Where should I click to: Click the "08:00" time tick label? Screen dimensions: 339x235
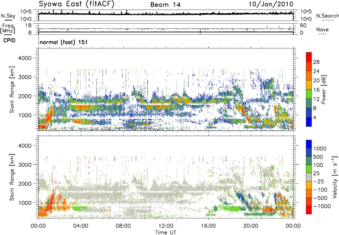click(x=123, y=226)
